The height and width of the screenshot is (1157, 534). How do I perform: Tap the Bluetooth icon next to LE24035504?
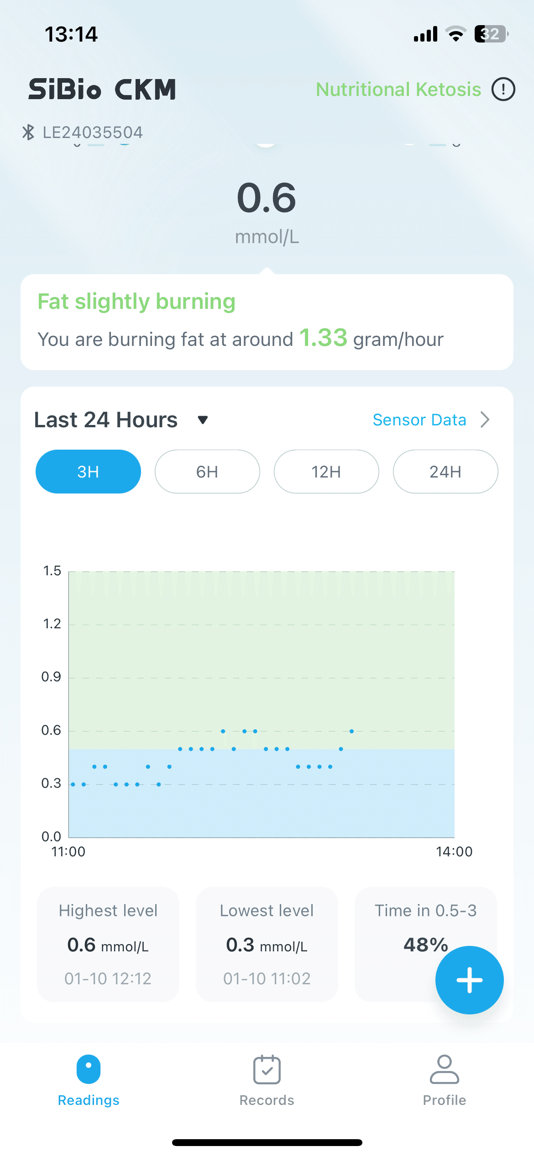28,133
